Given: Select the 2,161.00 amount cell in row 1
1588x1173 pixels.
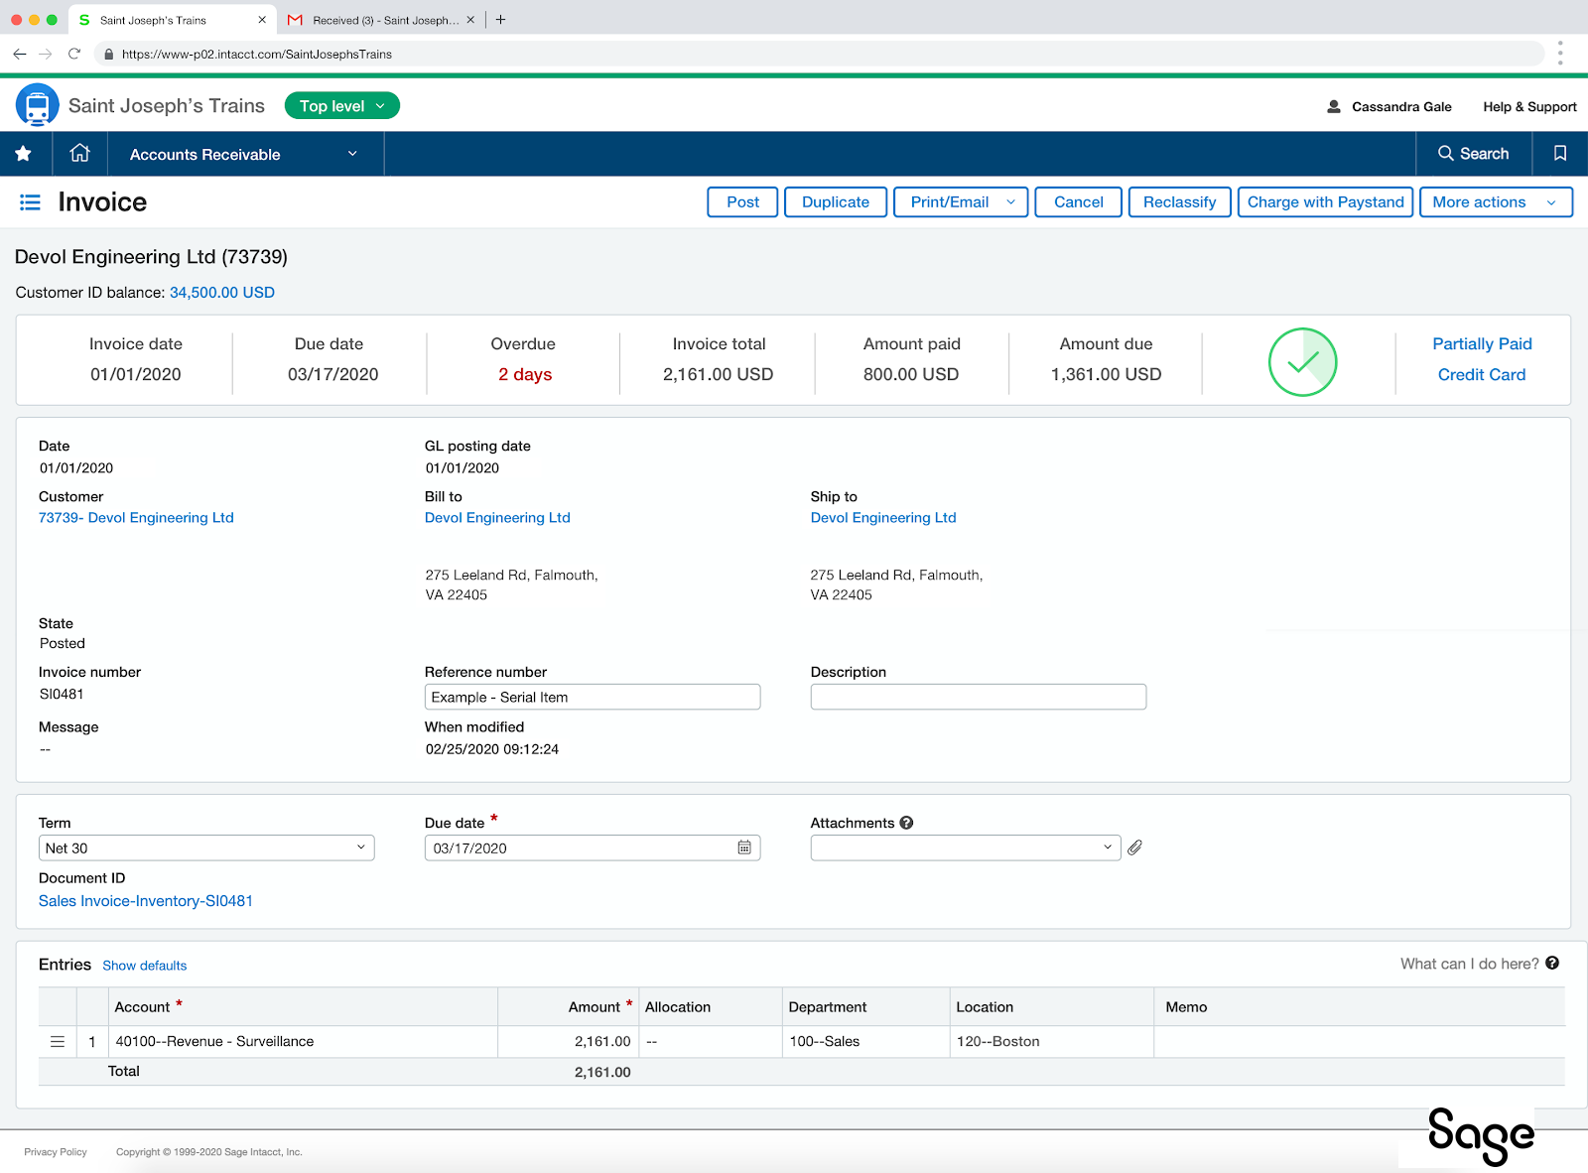Looking at the screenshot, I should pos(568,1042).
